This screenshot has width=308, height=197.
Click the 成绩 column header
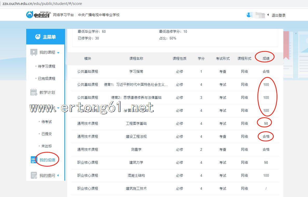pos(266,58)
